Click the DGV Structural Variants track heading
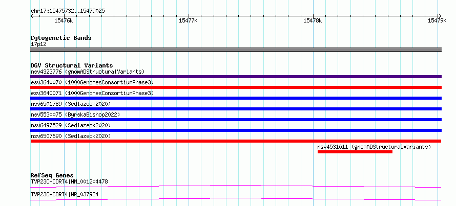The height and width of the screenshot is (206, 456). coord(72,65)
